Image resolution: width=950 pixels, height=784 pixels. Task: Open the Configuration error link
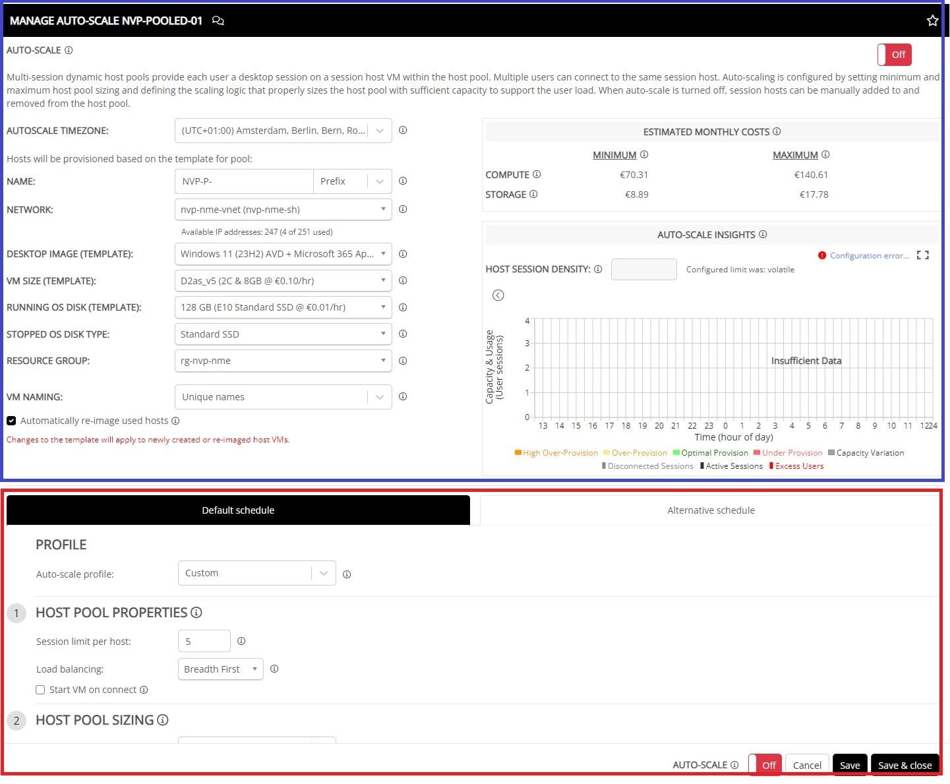click(869, 256)
